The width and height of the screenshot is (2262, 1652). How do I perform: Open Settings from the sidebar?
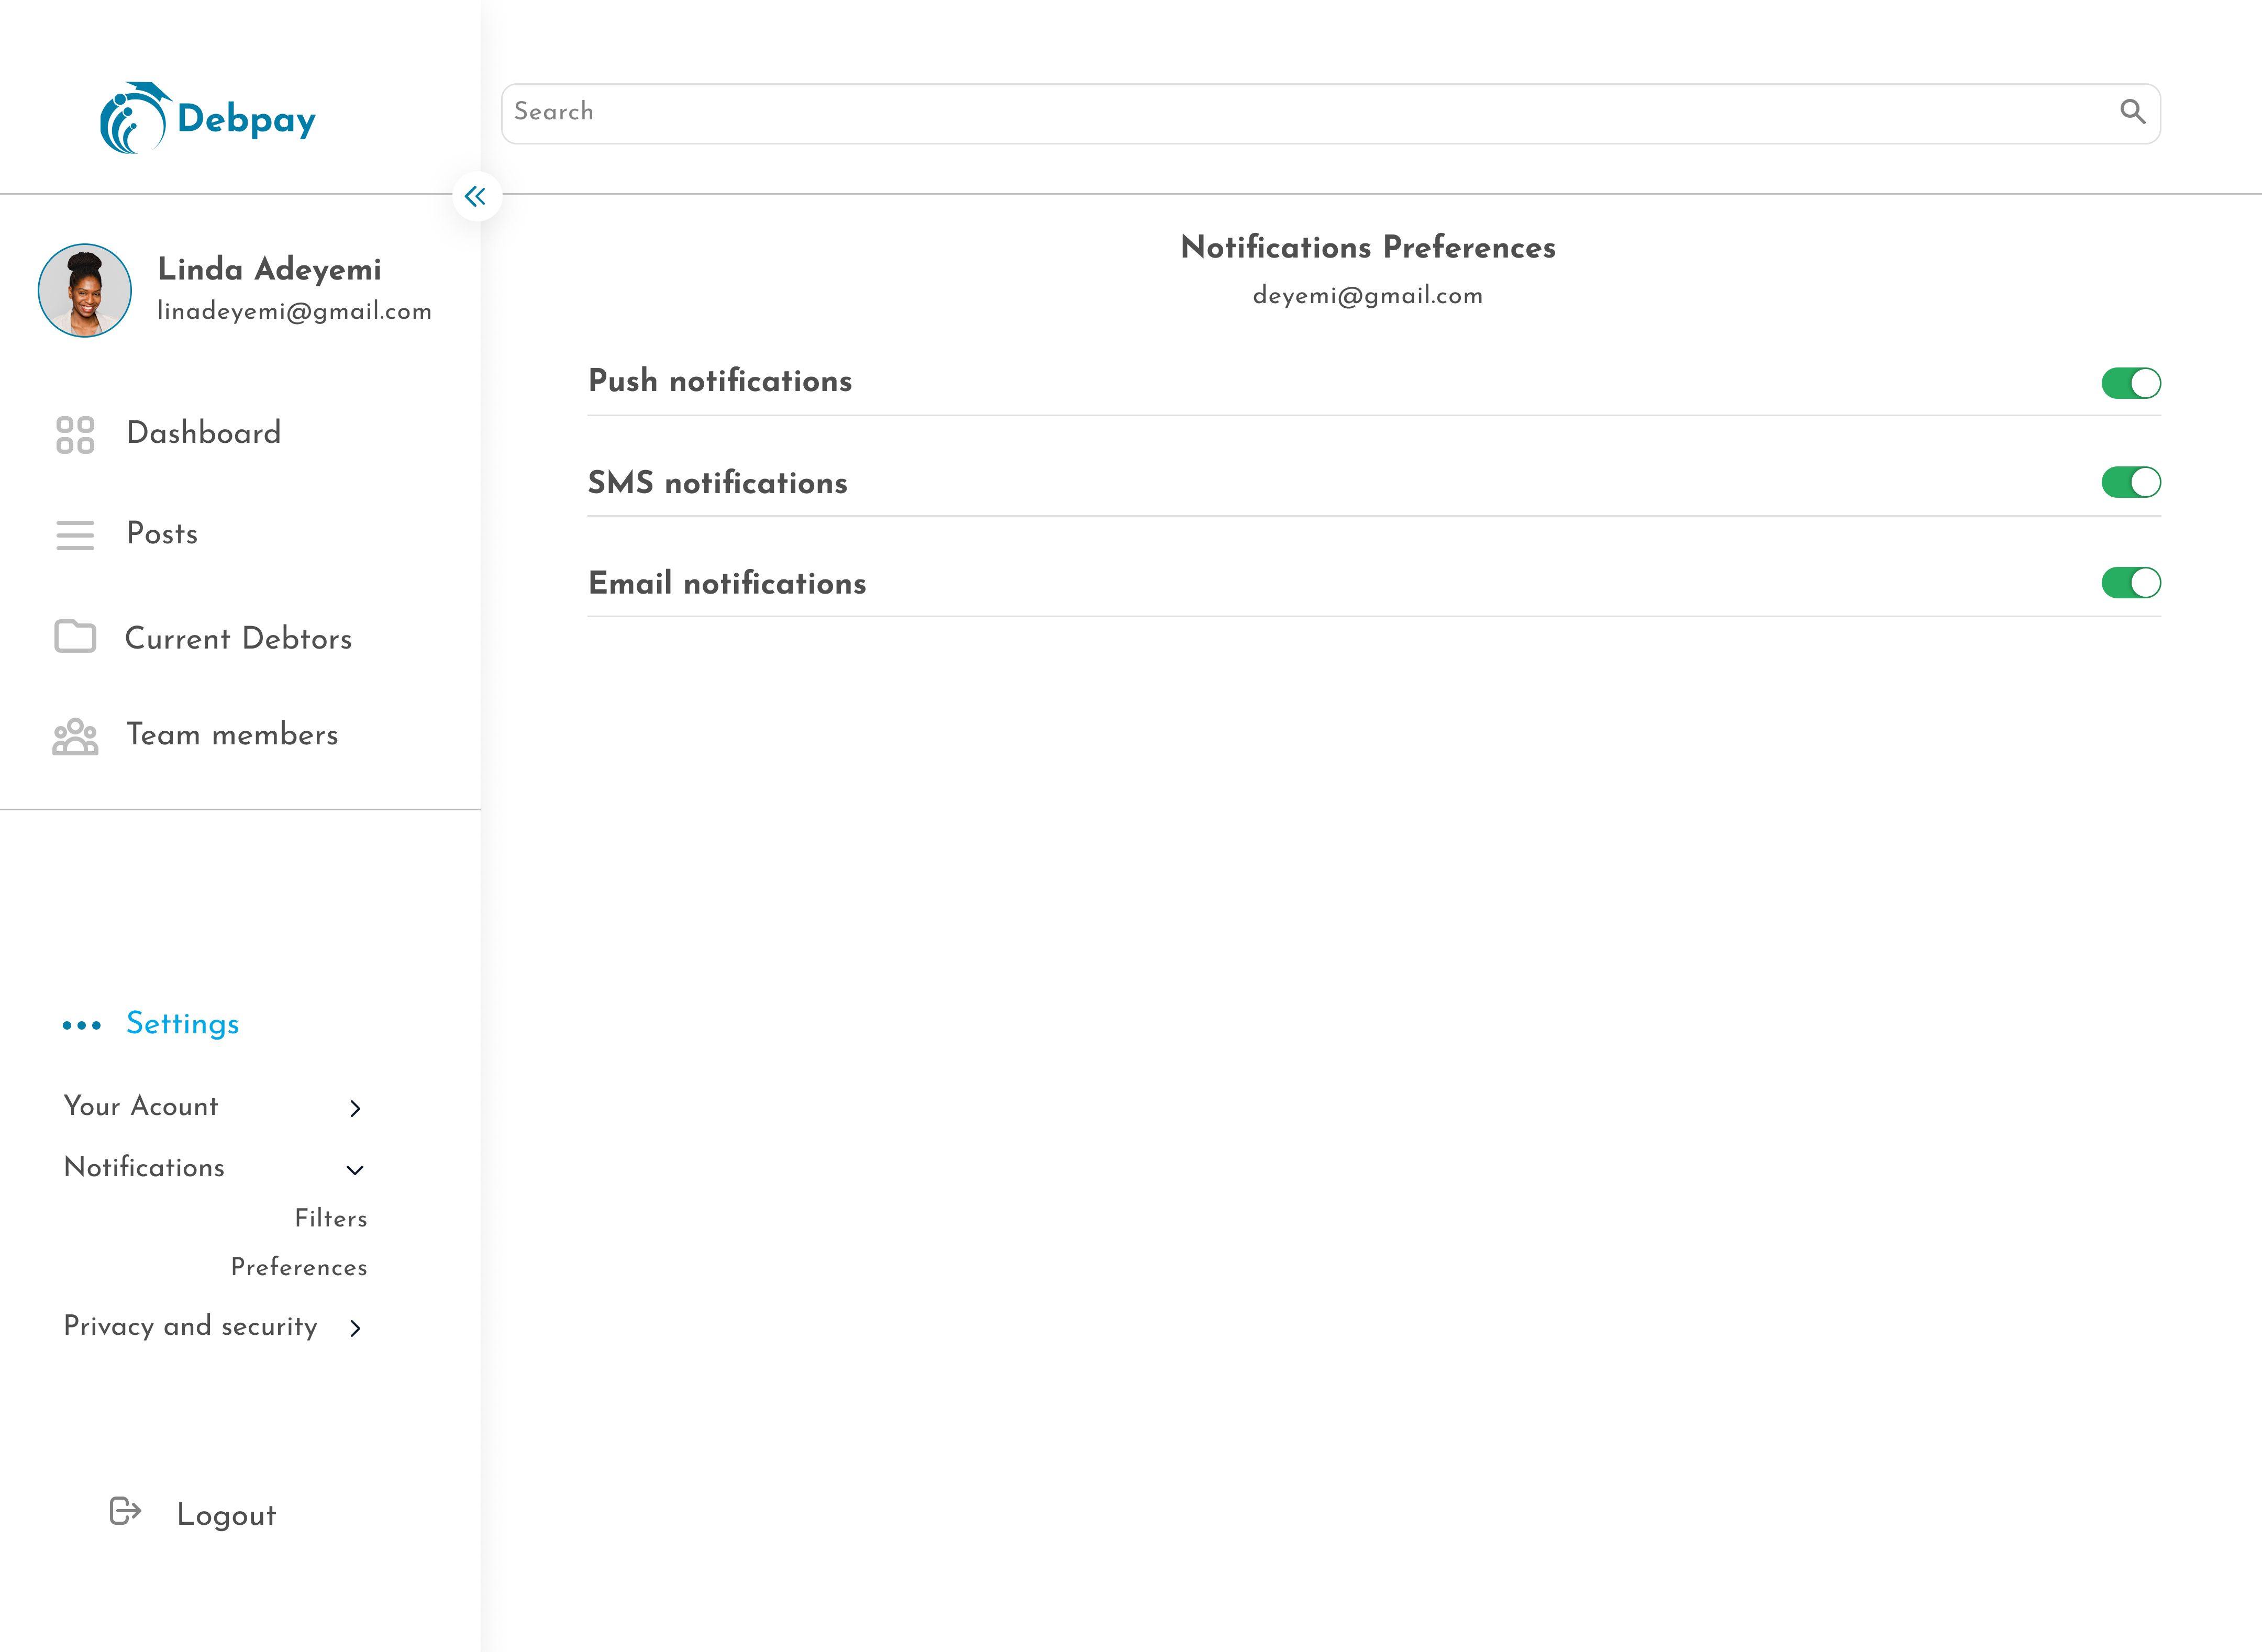coord(182,1025)
